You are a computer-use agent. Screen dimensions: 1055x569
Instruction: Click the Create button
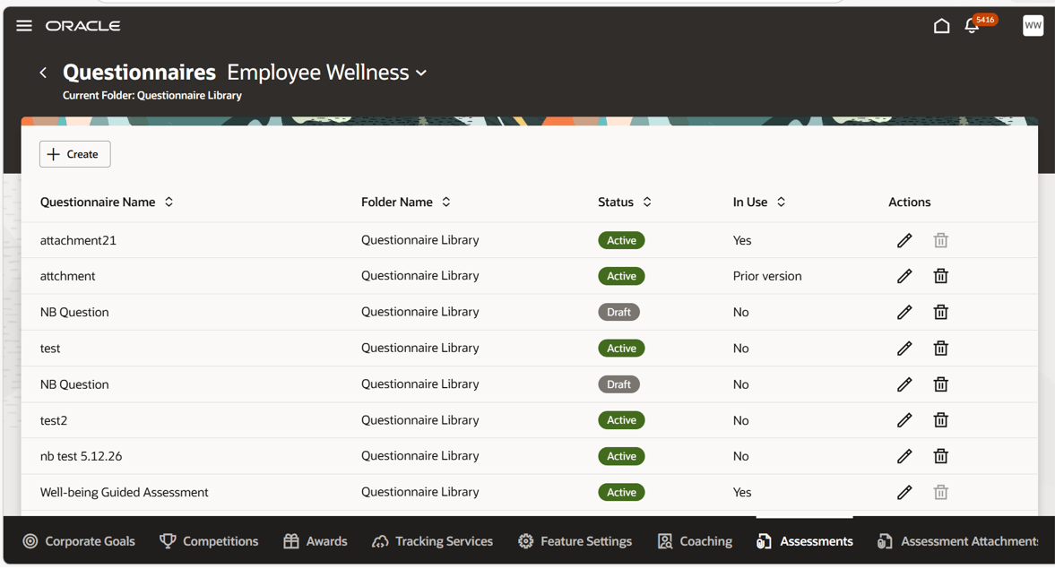(x=74, y=154)
